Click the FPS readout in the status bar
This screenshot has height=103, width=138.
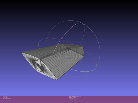coord(5,98)
